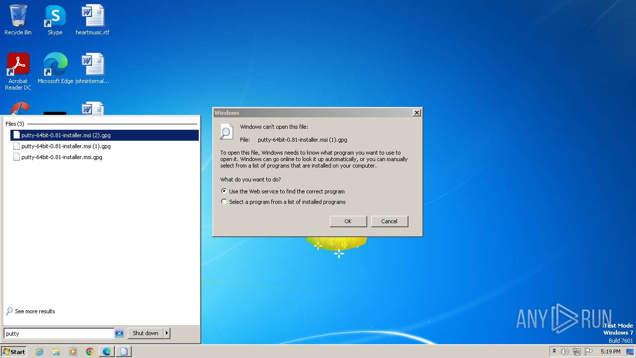636x358 pixels.
Task: Open Windows Explorer folder in taskbar
Action: pyautogui.click(x=56, y=352)
